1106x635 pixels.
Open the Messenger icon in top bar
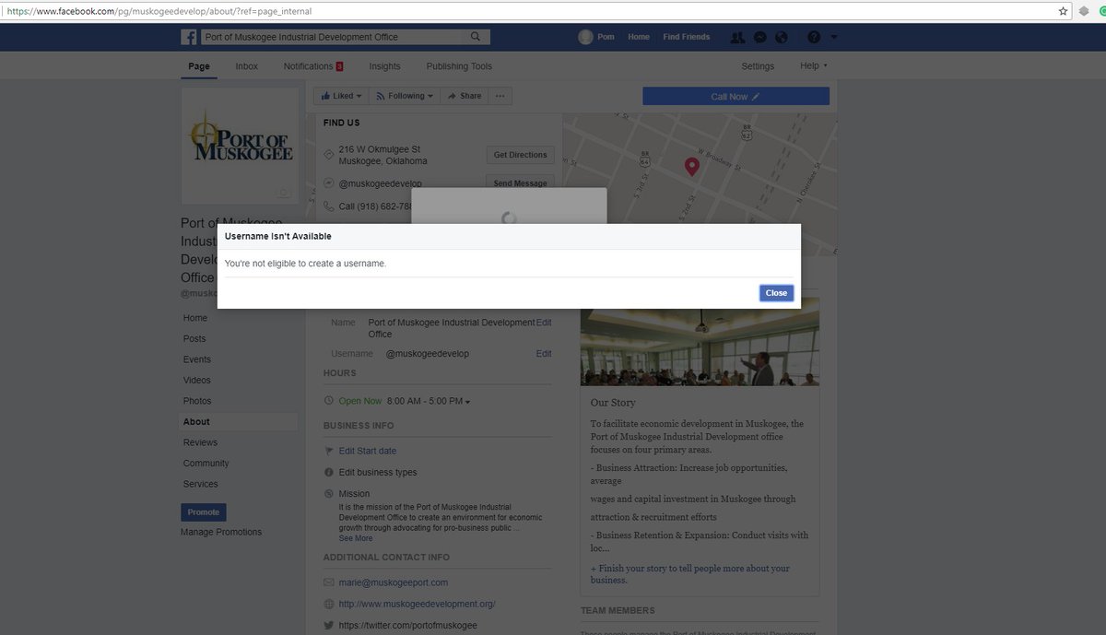tap(760, 37)
